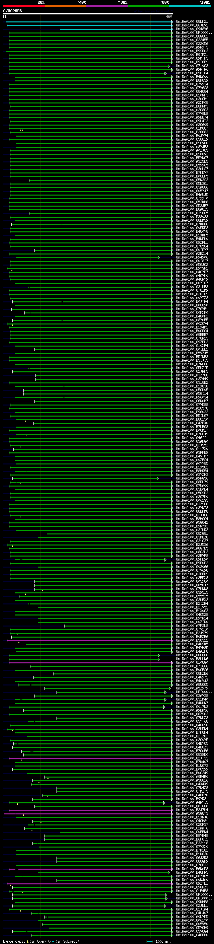Select hit label UniRef100_A9RXT3

(192, 47)
